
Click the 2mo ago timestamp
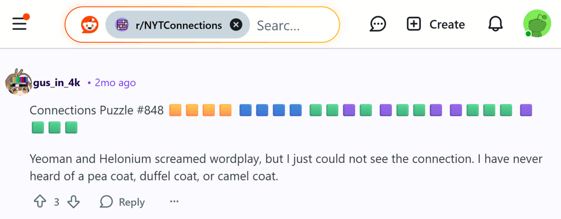coord(115,83)
